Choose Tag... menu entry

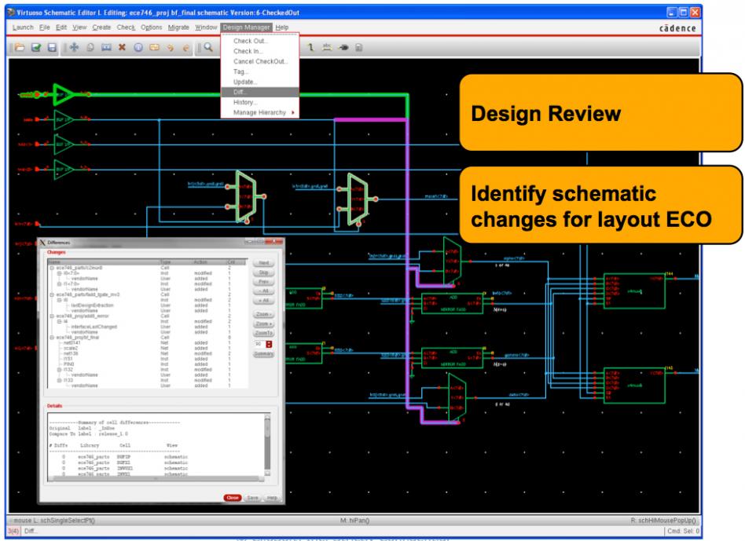pyautogui.click(x=260, y=71)
